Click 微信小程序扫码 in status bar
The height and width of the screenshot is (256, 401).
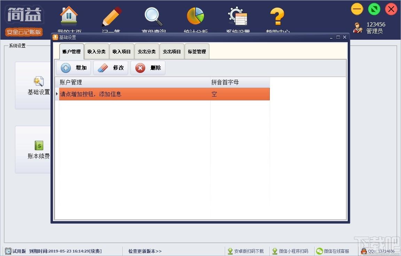[x=290, y=251]
